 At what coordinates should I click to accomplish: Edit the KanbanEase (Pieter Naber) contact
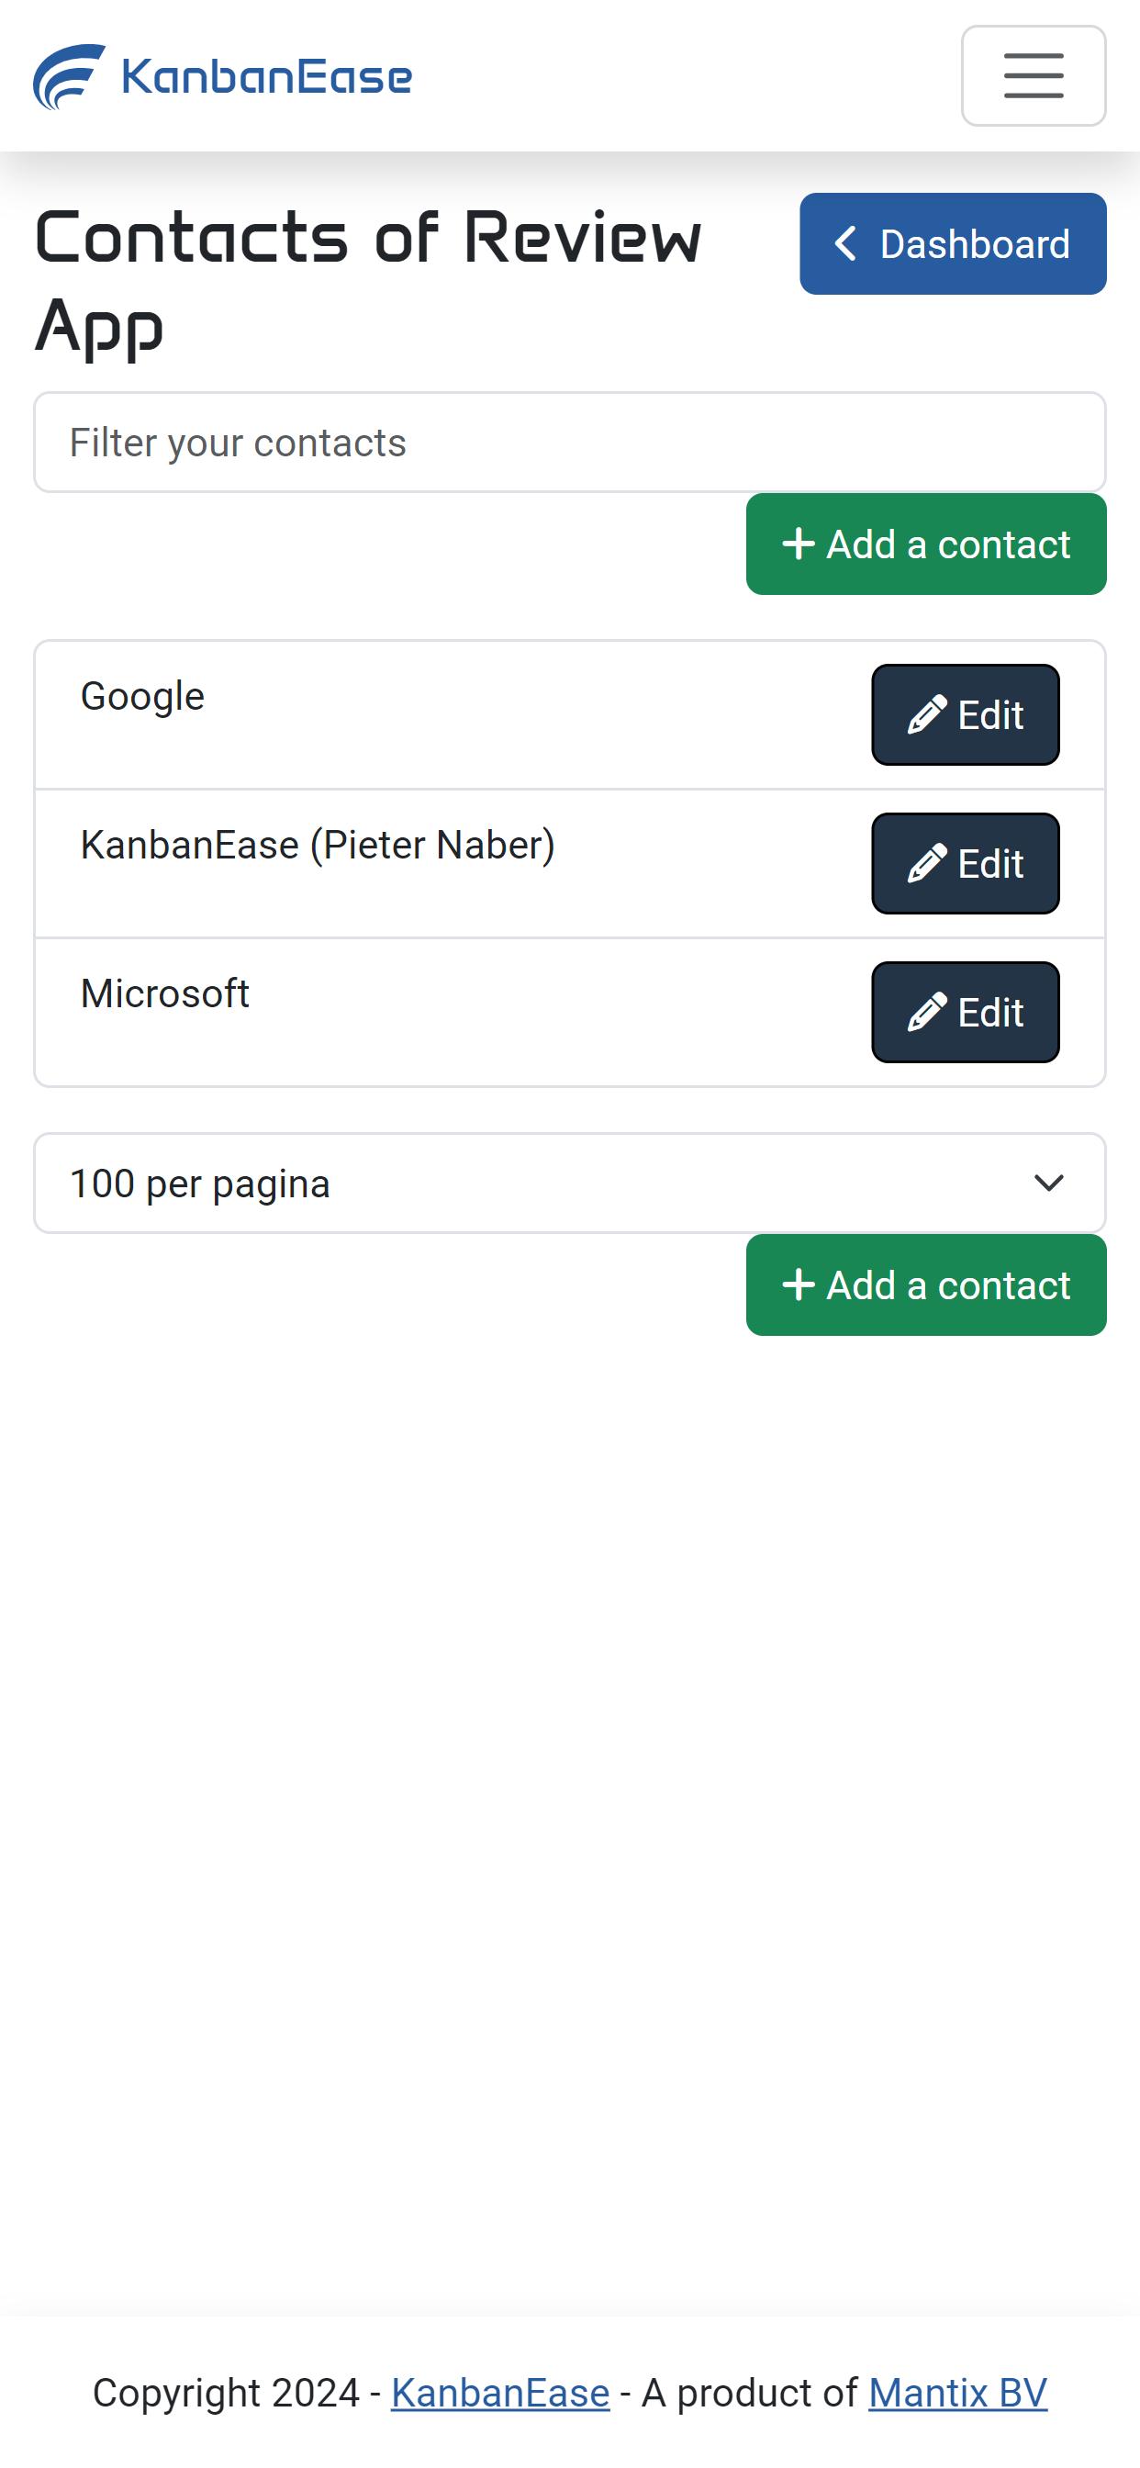[966, 863]
